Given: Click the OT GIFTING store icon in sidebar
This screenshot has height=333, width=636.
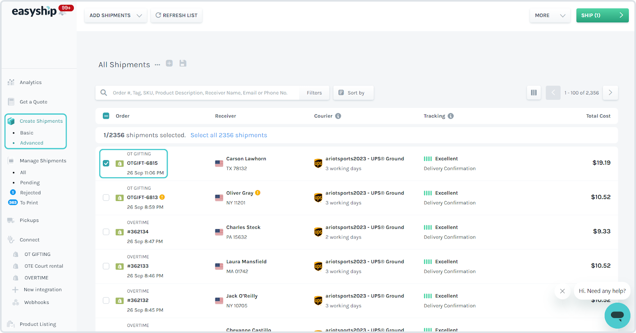Looking at the screenshot, I should [x=16, y=254].
